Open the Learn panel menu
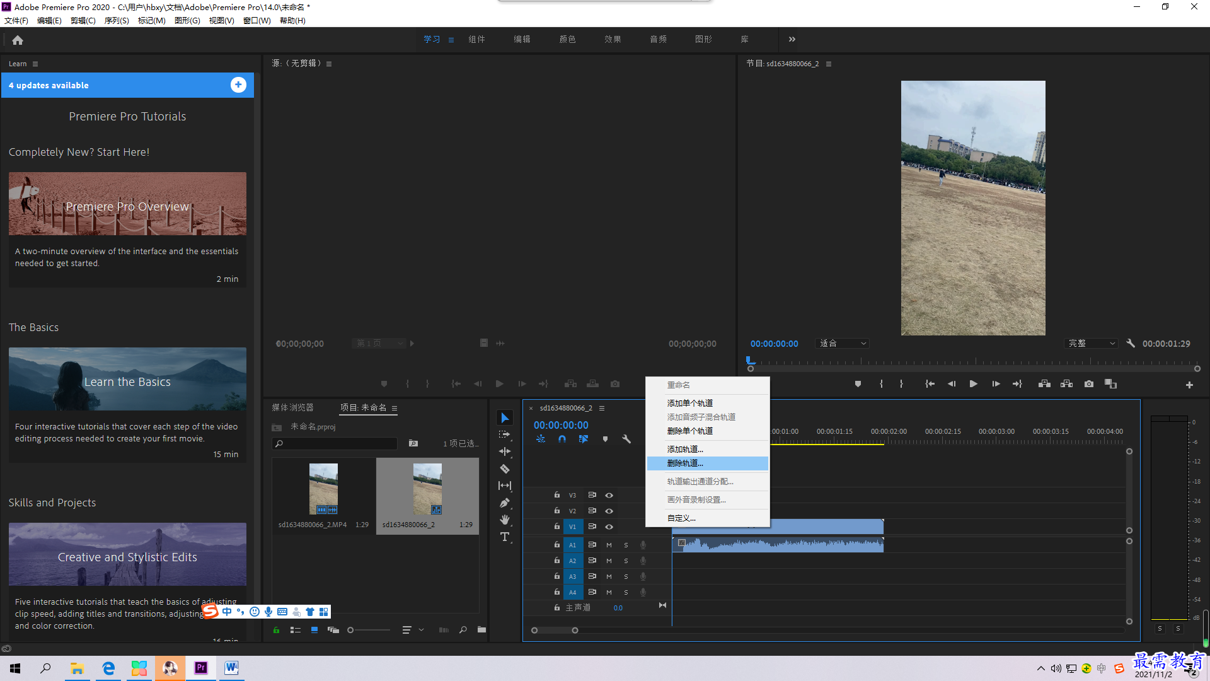Screen dimensions: 1210x681 pos(35,64)
